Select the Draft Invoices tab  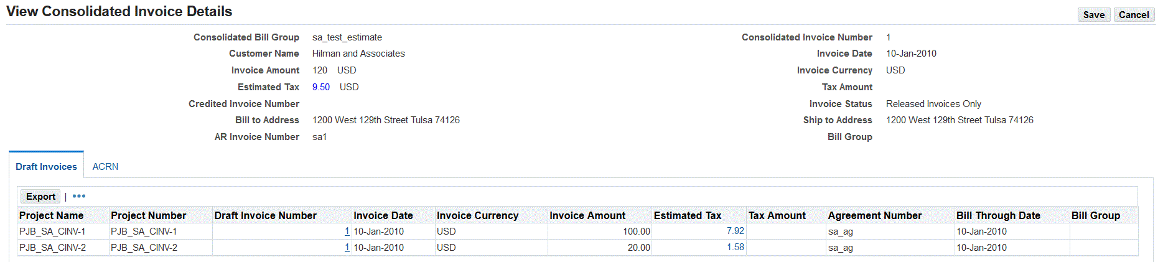[46, 167]
